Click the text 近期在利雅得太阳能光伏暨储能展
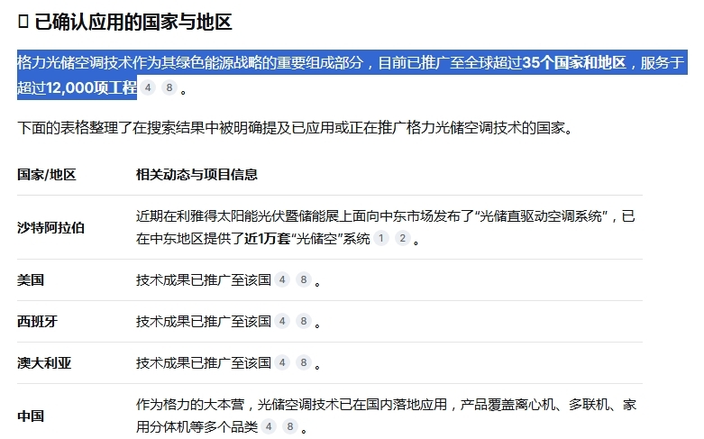Viewport: 704px width, 439px height. tap(237, 216)
